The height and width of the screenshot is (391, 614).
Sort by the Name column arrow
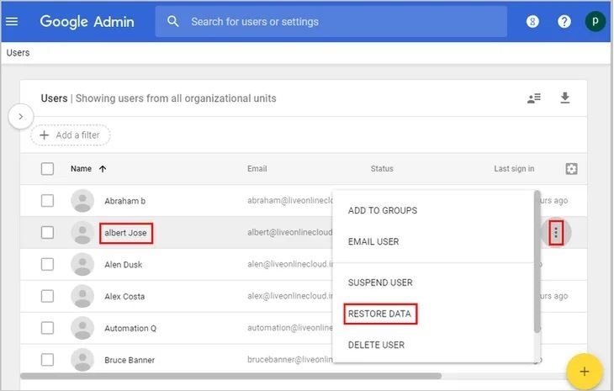click(103, 169)
